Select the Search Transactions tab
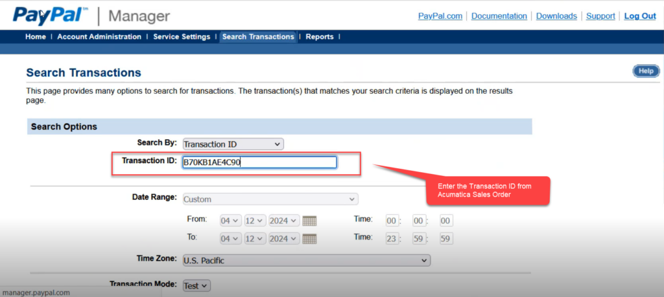This screenshot has width=664, height=297. pos(258,37)
